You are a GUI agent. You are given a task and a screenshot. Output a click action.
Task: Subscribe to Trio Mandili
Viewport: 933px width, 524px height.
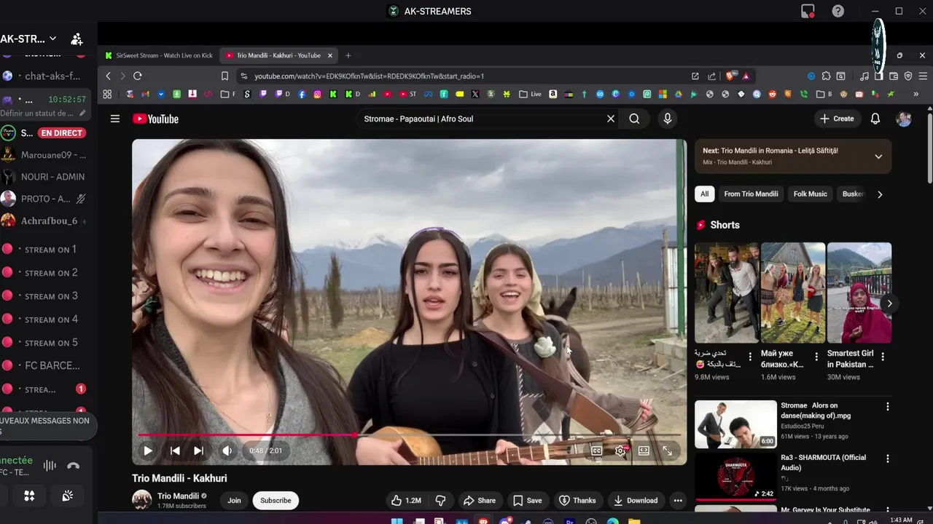[x=276, y=500]
